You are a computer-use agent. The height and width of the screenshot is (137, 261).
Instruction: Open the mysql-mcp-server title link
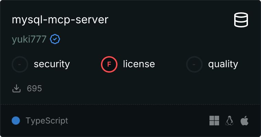[x=60, y=20]
